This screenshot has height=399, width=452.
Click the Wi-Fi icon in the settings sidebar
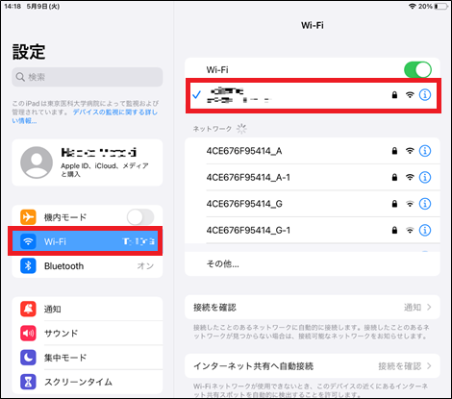[x=28, y=241]
